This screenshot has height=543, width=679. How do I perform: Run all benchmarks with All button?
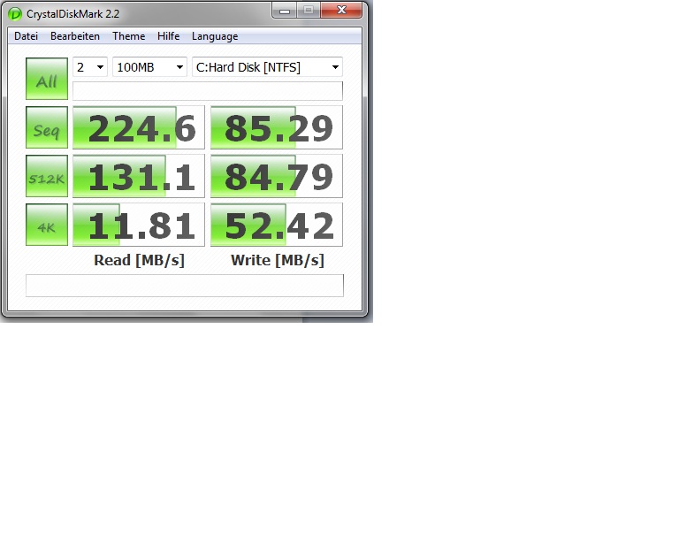[x=47, y=79]
